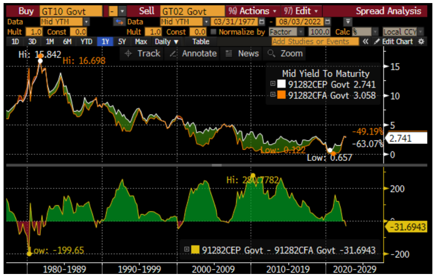Open the chart settings gear icon
This screenshot has width=436, height=276.
click(x=421, y=42)
